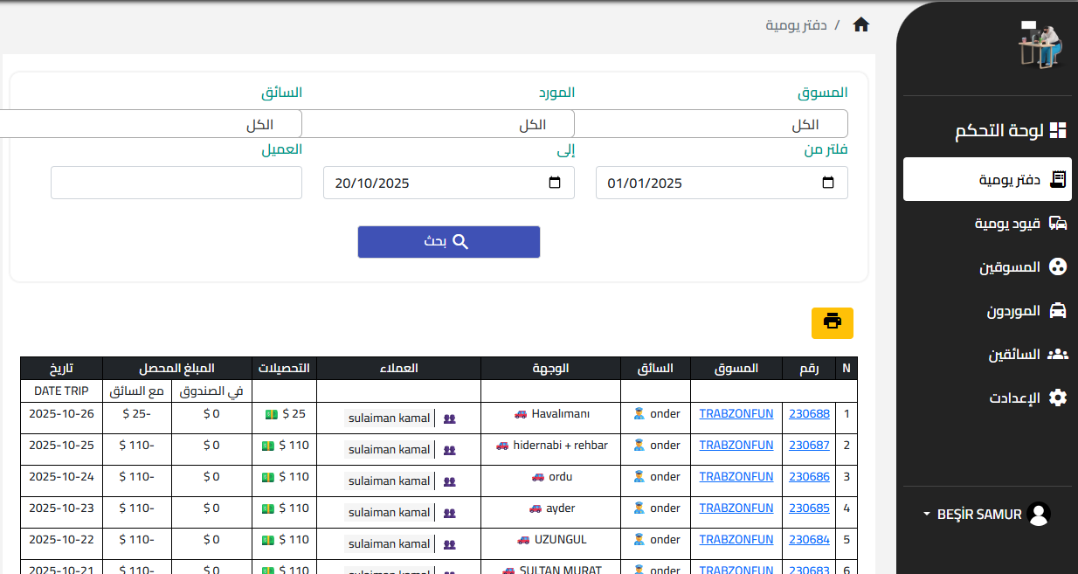Expand BEŞİR SAMUR user menu arrow
This screenshot has width=1078, height=574.
(927, 515)
